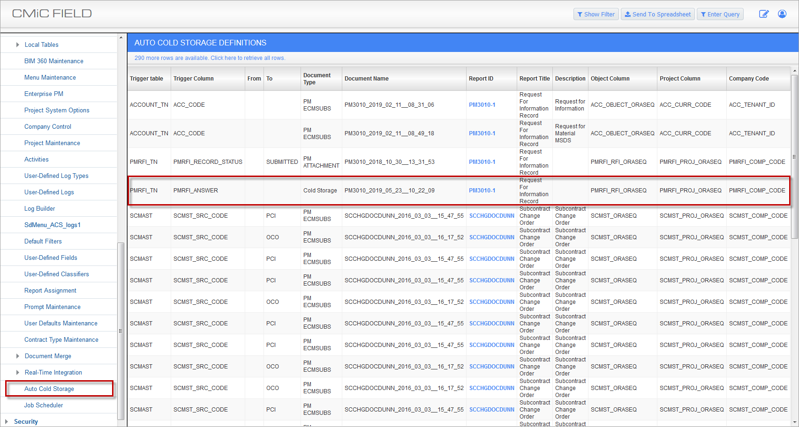The image size is (799, 427).
Task: Open Project System Options
Action: point(57,110)
